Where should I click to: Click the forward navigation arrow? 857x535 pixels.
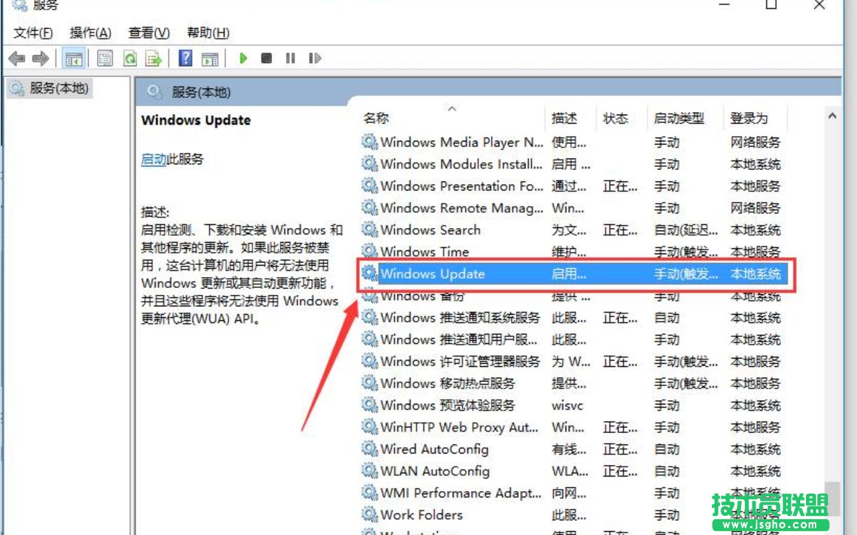click(x=40, y=59)
